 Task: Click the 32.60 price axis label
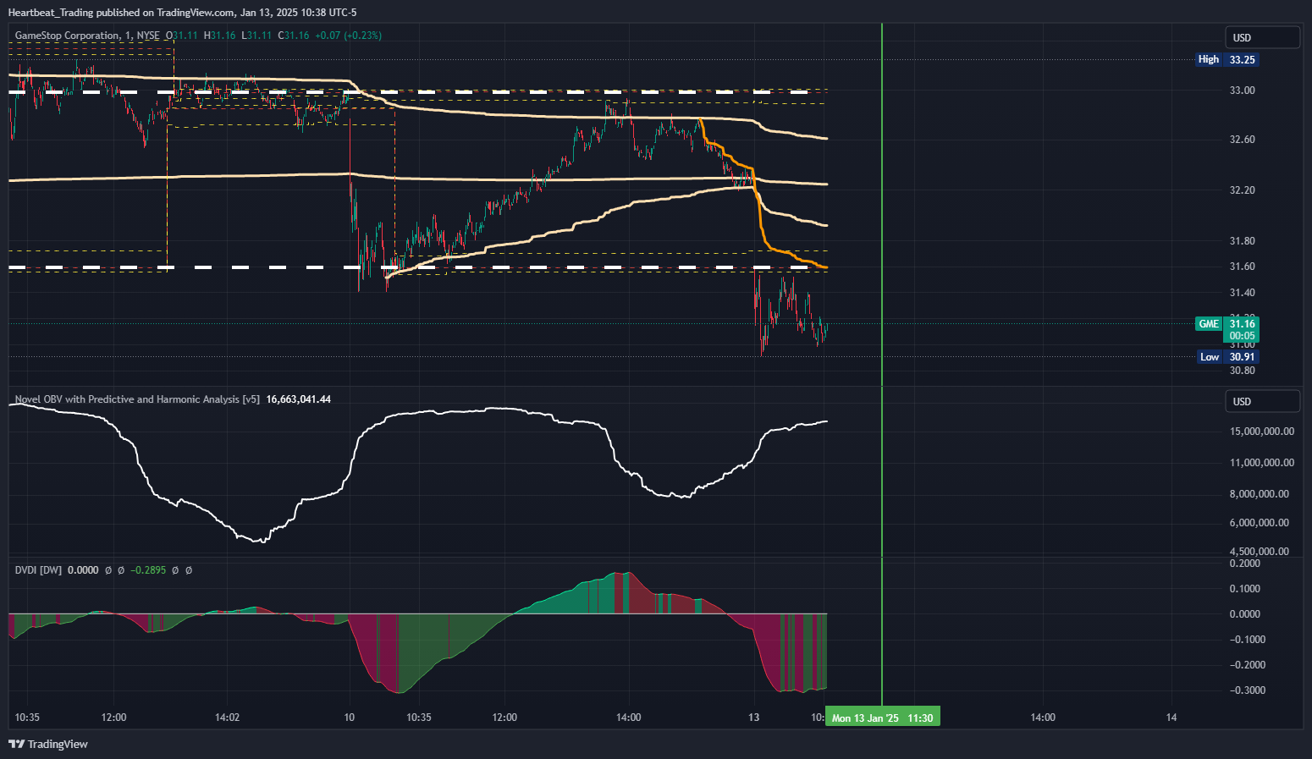(x=1242, y=140)
